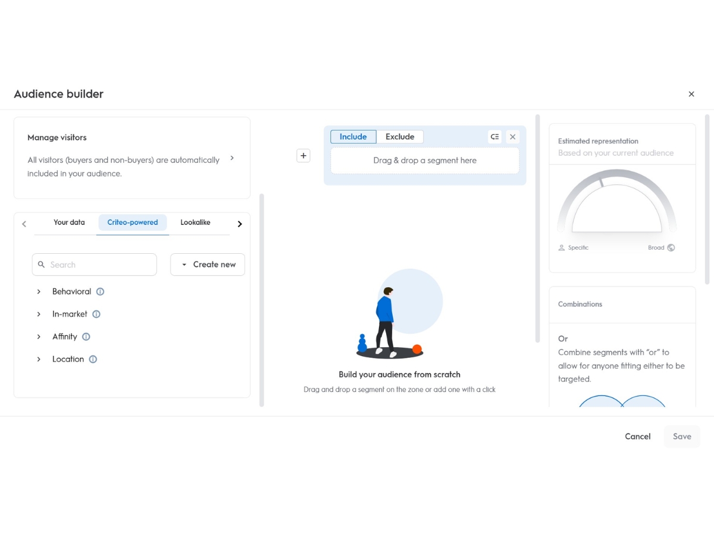Expand the Location category
The image size is (714, 535).
[39, 360]
